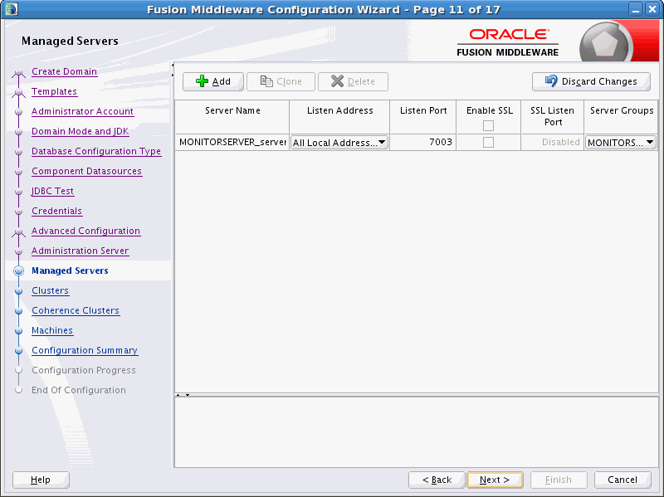Click the Listen Address column header
Screen dimensions: 664x497
tap(339, 117)
